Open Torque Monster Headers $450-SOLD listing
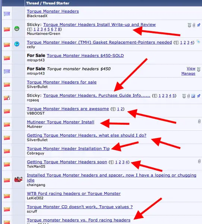 click(x=85, y=56)
